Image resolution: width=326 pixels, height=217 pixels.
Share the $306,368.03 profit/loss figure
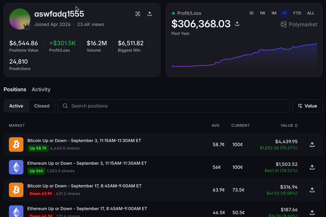point(237,24)
